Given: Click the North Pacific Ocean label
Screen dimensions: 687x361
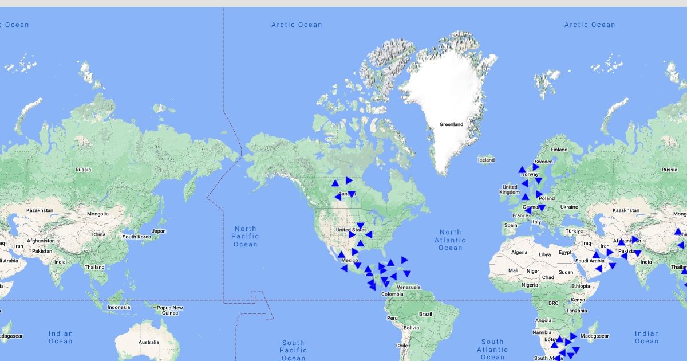Looking at the screenshot, I should [x=245, y=237].
